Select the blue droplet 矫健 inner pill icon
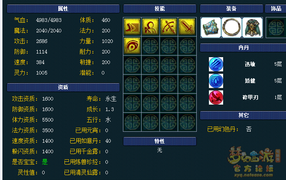Viewport: 286px width, 180px height. click(216, 81)
